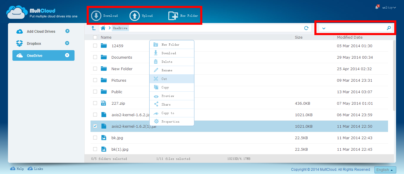Click the folder icon for Pictures
The width and height of the screenshot is (404, 174).
104,80
